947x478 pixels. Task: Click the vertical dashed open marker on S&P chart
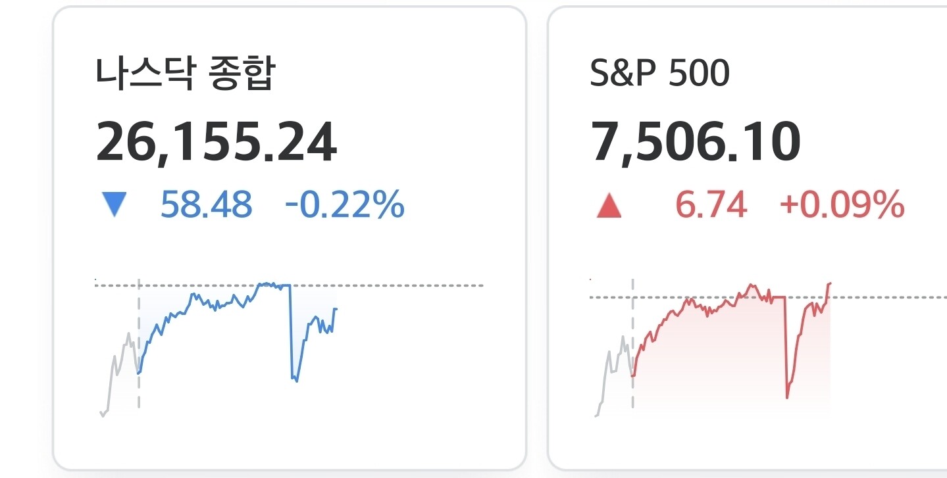[x=632, y=345]
